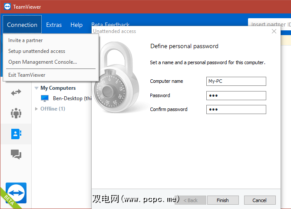Screen dimensions: 291x209
Task: Select the Computers & Contacts sidebar icon
Action: (16, 134)
